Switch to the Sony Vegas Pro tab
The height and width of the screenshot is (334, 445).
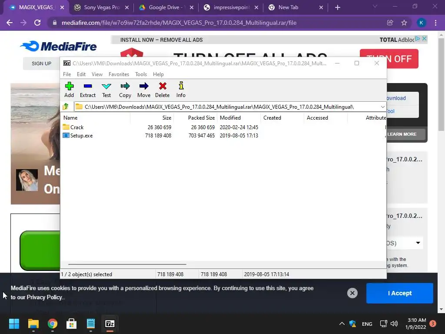pyautogui.click(x=101, y=7)
